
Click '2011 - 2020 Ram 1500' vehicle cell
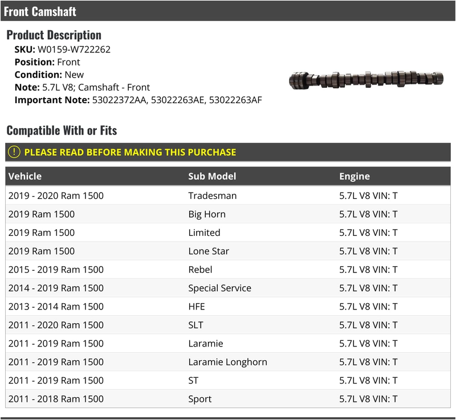point(56,325)
